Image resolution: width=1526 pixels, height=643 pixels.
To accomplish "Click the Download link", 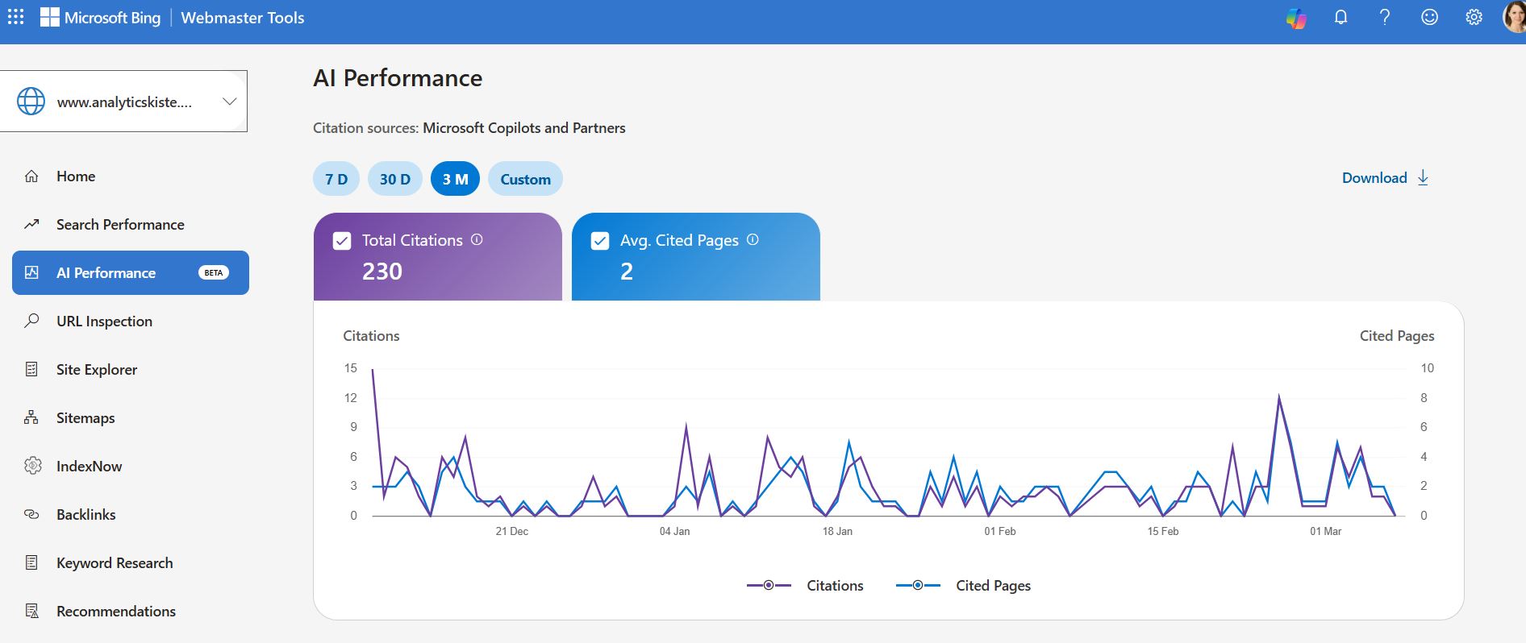I will tap(1385, 178).
